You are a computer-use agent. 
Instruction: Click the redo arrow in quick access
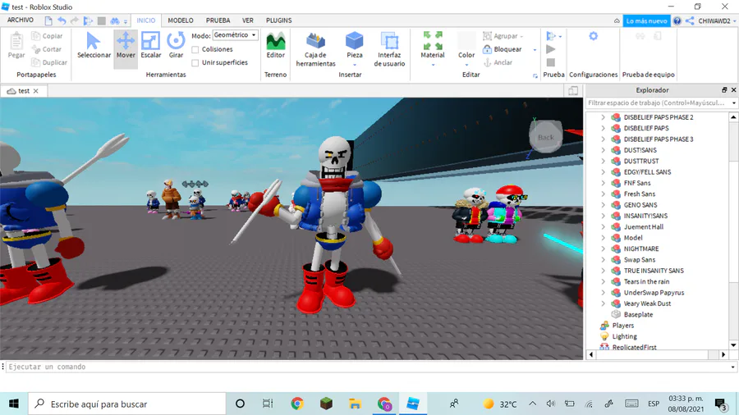75,21
